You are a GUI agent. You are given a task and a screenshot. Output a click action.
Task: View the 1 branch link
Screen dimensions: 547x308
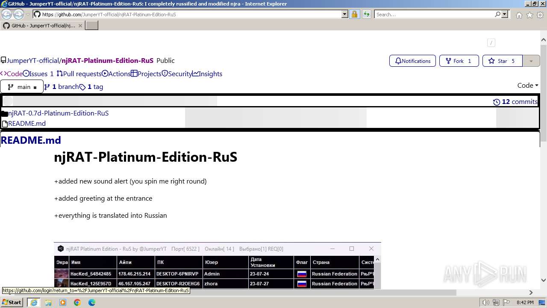[62, 86]
